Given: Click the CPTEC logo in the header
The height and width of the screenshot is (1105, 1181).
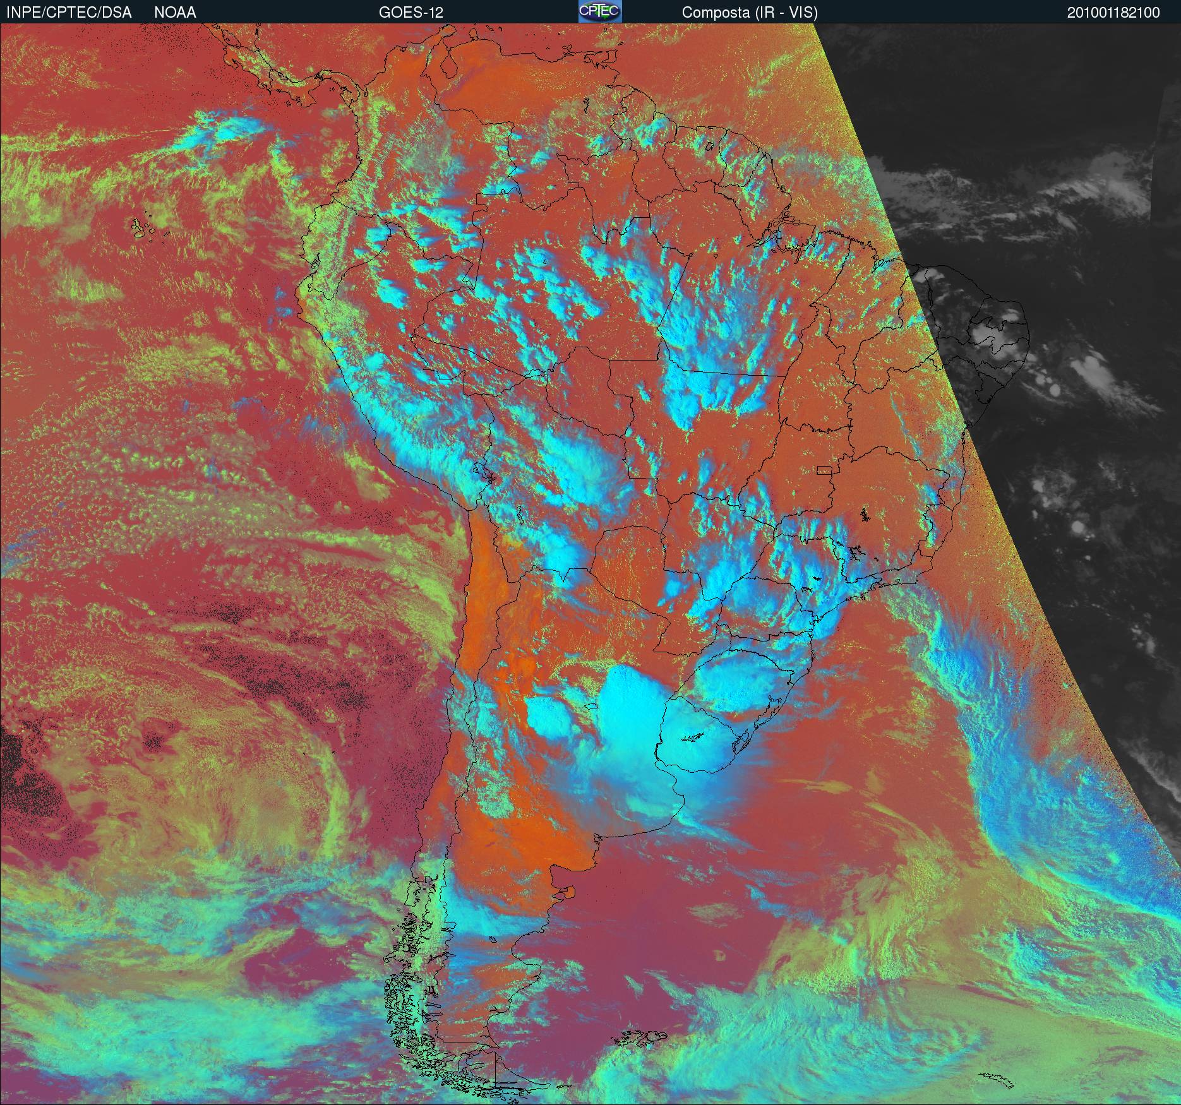Looking at the screenshot, I should pos(600,11).
